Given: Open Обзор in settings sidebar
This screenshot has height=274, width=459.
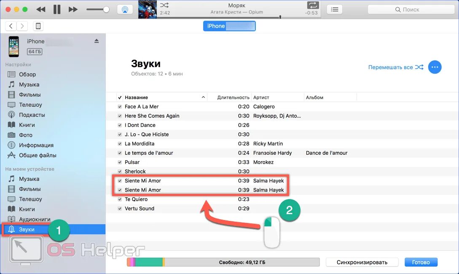Looking at the screenshot, I should [x=27, y=74].
